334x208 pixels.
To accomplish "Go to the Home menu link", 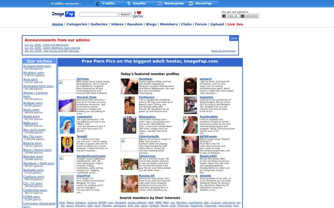I will (x=58, y=24).
